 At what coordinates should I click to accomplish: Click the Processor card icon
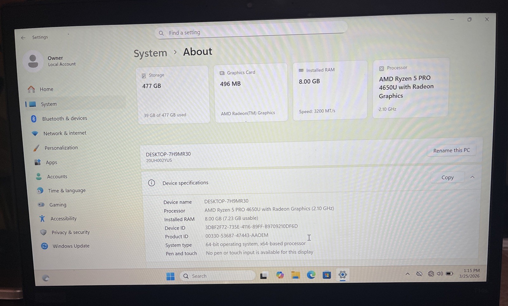(381, 68)
